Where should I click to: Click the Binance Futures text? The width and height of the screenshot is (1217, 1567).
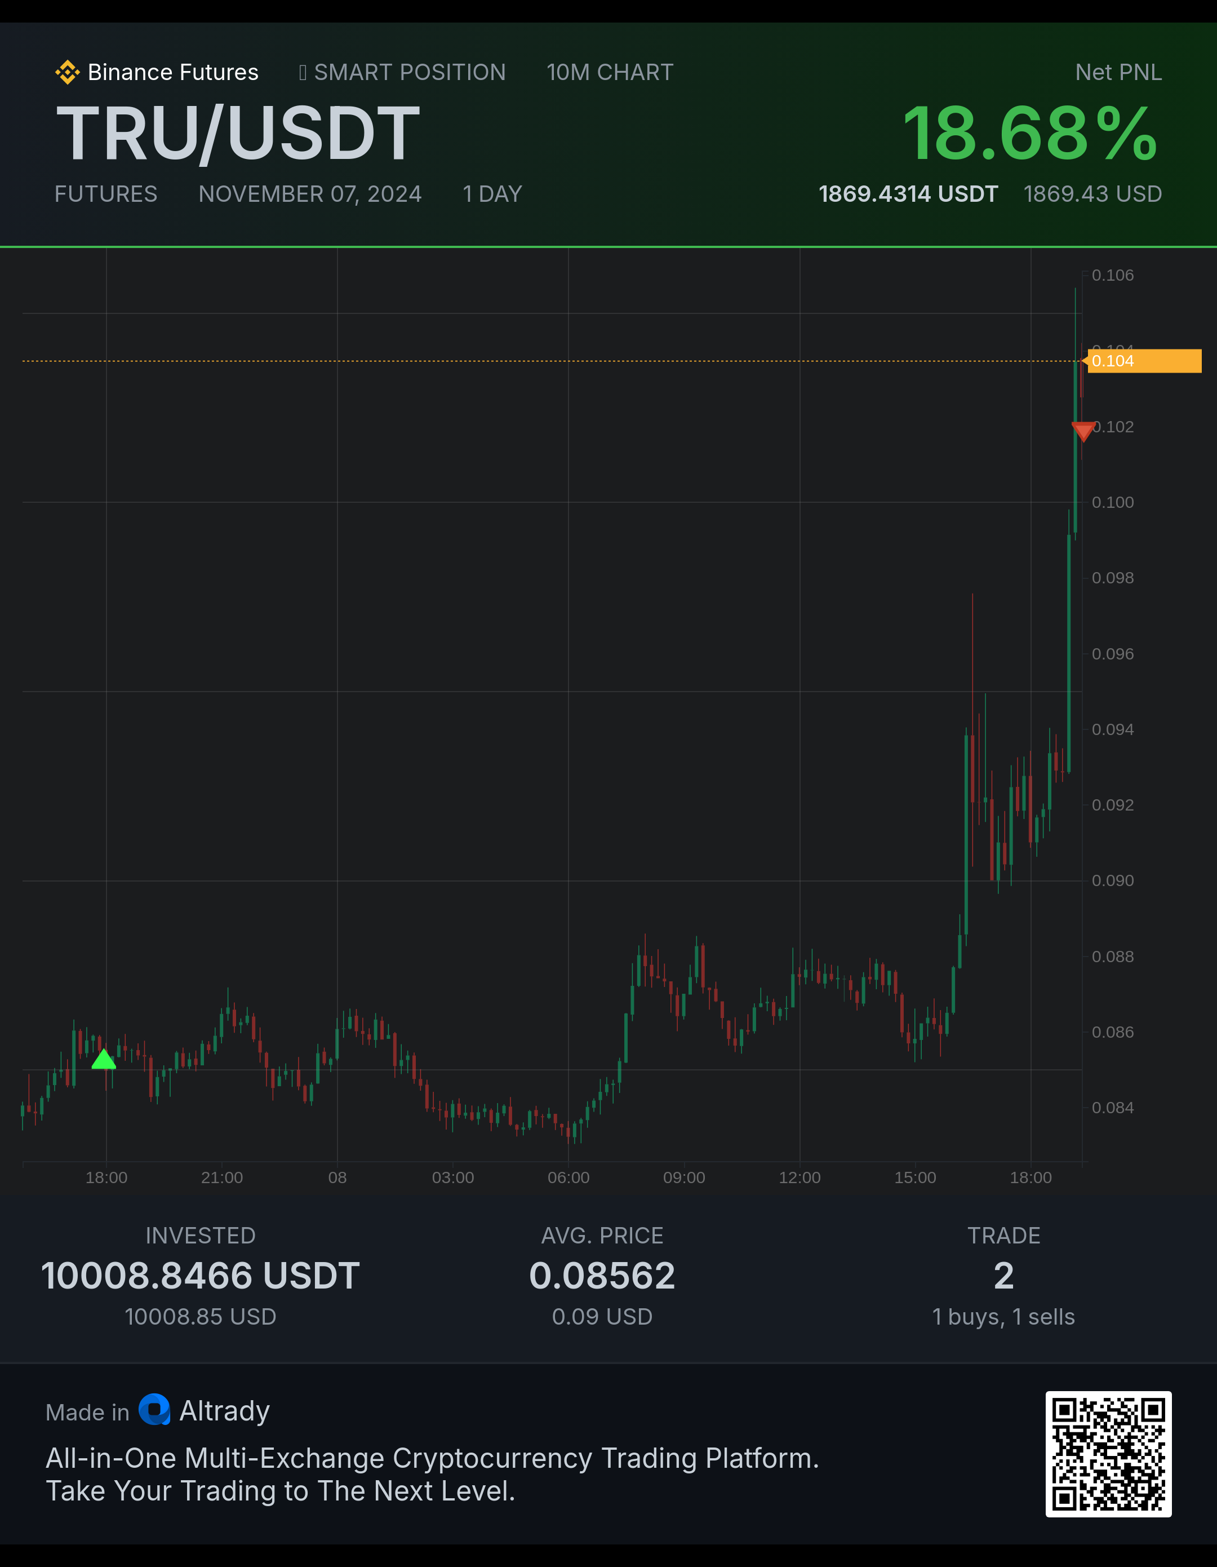pos(173,73)
